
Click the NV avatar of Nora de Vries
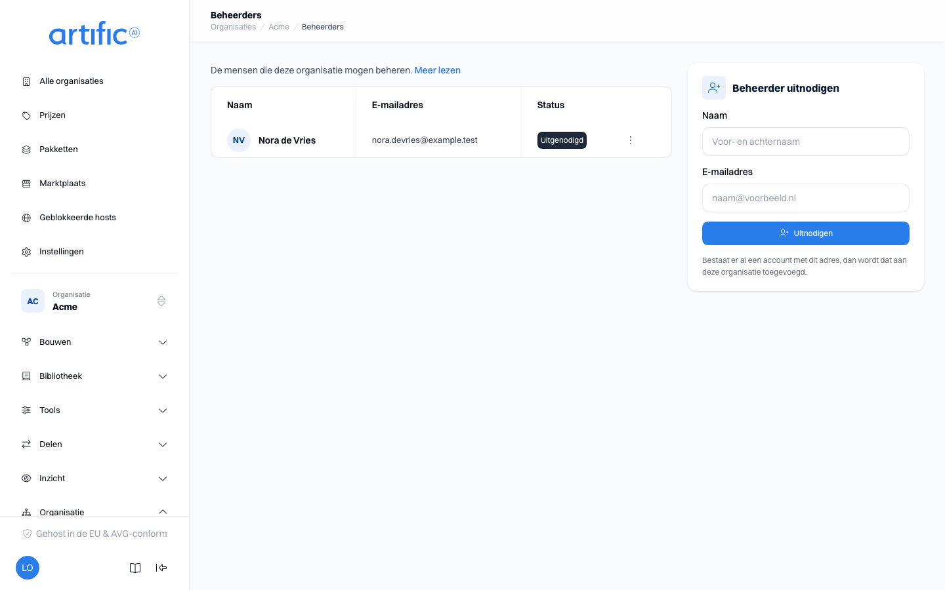[239, 140]
